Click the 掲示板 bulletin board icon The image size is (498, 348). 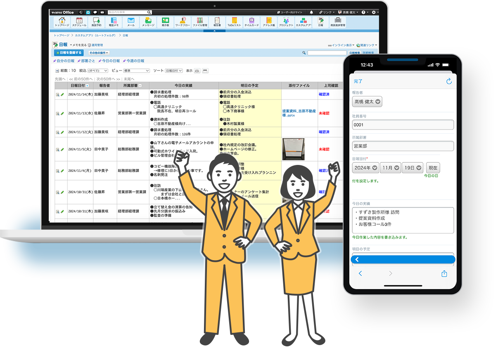click(x=165, y=22)
